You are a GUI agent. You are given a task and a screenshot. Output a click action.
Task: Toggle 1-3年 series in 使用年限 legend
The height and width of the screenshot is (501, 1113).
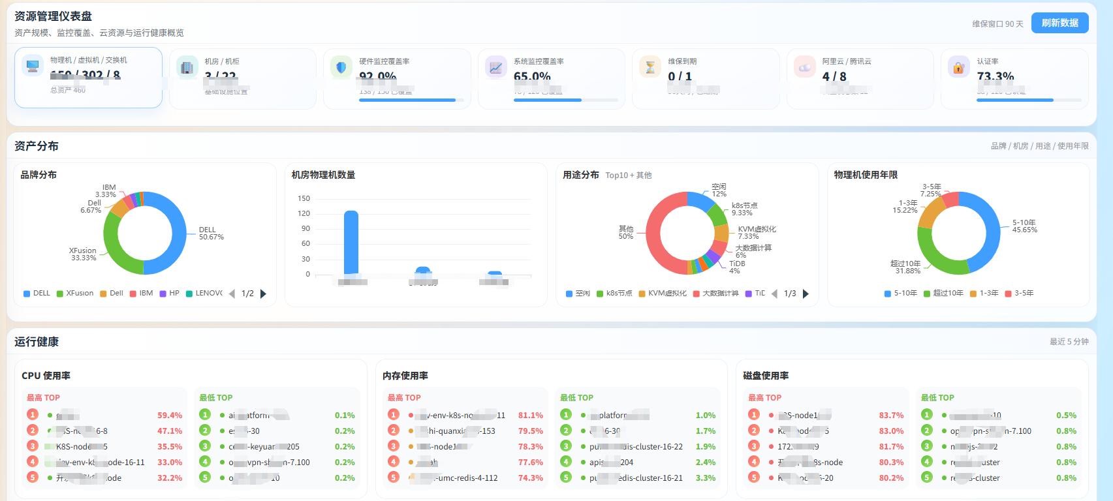984,294
